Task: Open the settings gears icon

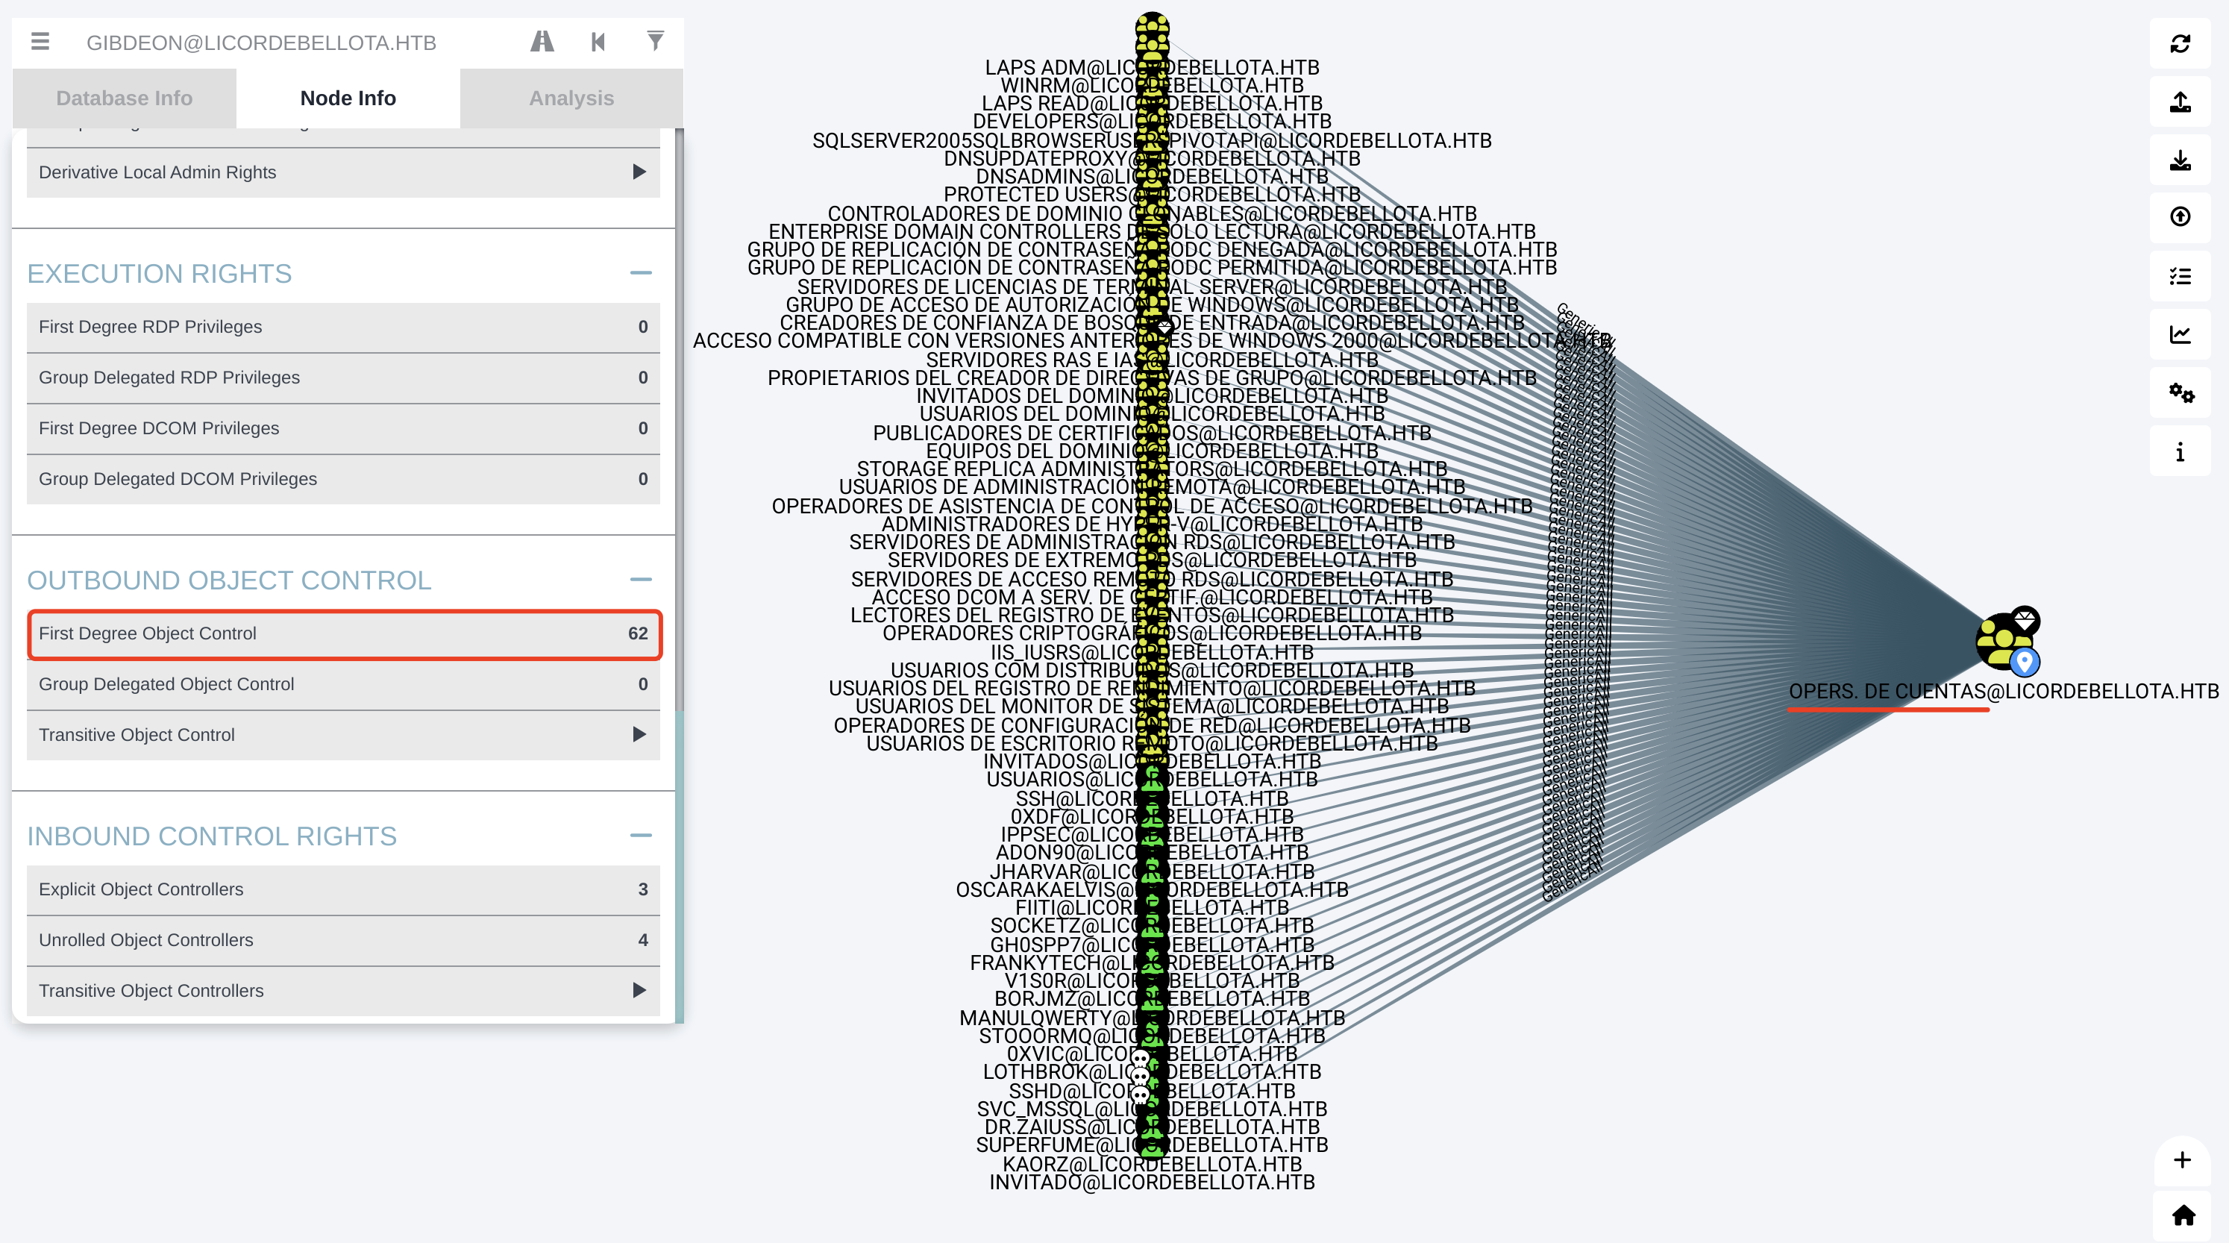Action: click(x=2180, y=393)
